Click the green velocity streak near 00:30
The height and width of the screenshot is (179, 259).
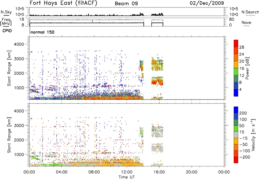35,158
